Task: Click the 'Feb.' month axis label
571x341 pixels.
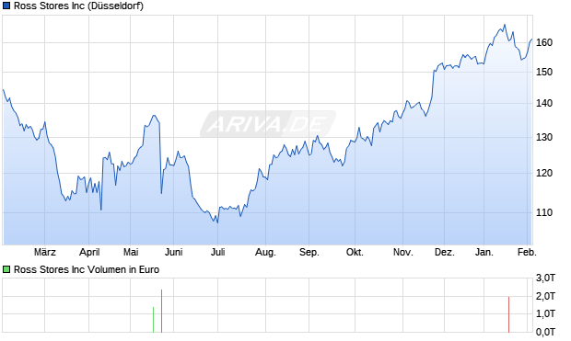Action: click(x=527, y=252)
